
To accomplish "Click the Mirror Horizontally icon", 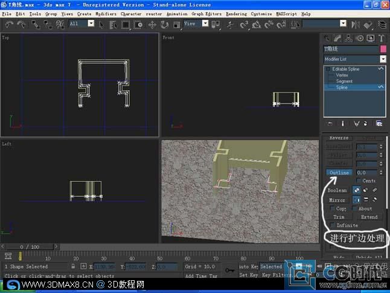I will tap(356, 200).
